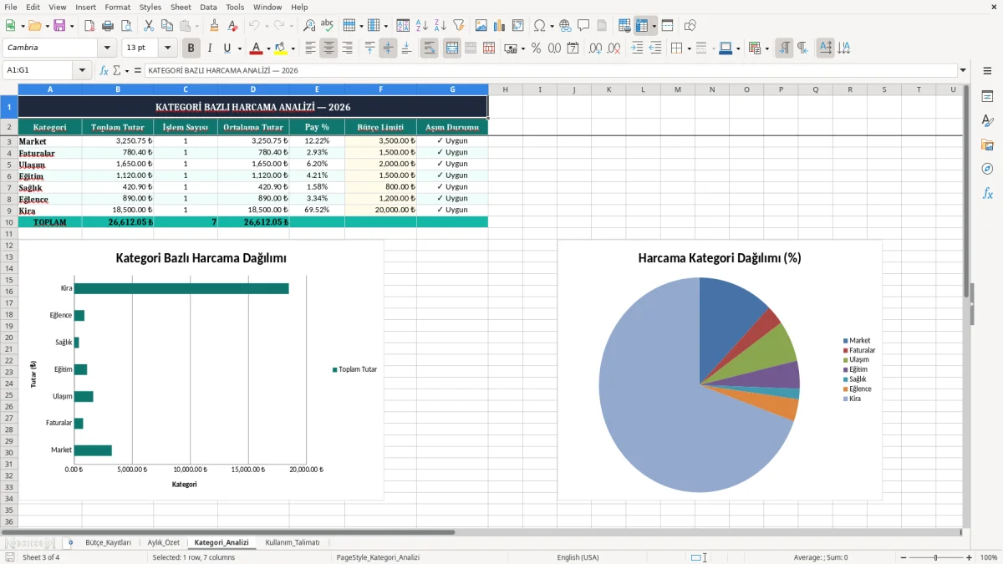Insert a comment with the speech bubble icon

[x=583, y=26]
